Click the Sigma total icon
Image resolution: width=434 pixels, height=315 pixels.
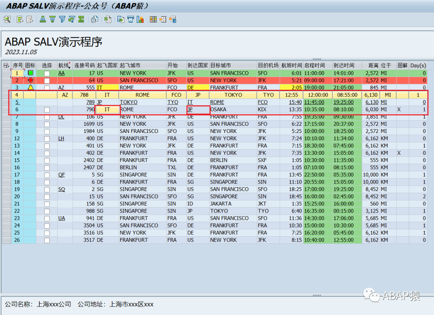click(x=81, y=19)
